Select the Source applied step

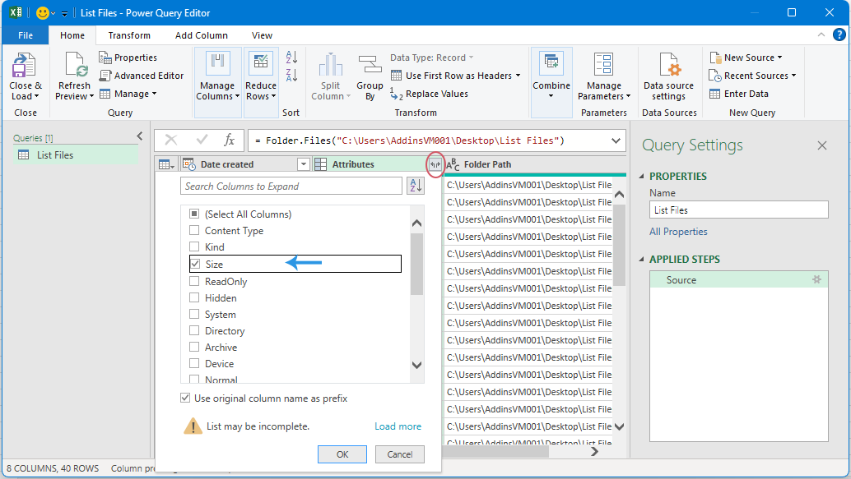coord(738,280)
